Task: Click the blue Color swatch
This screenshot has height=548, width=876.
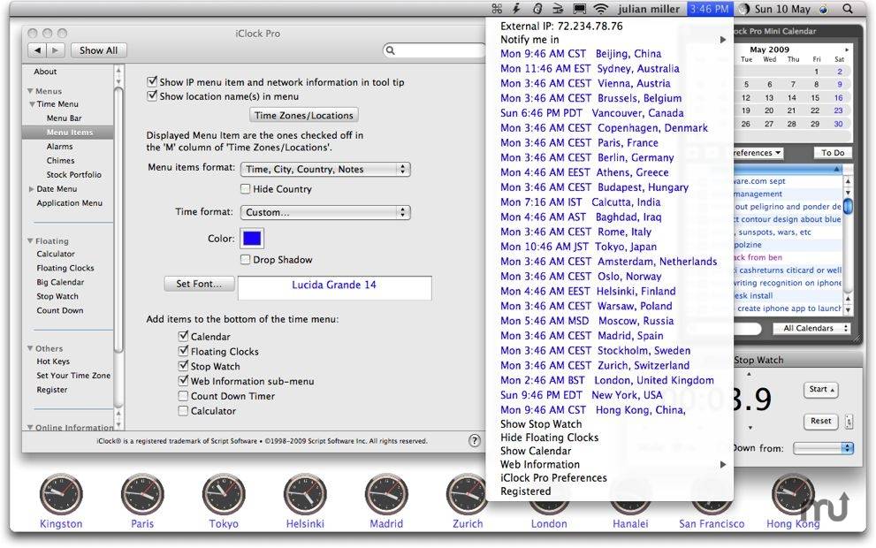Action: pos(251,239)
